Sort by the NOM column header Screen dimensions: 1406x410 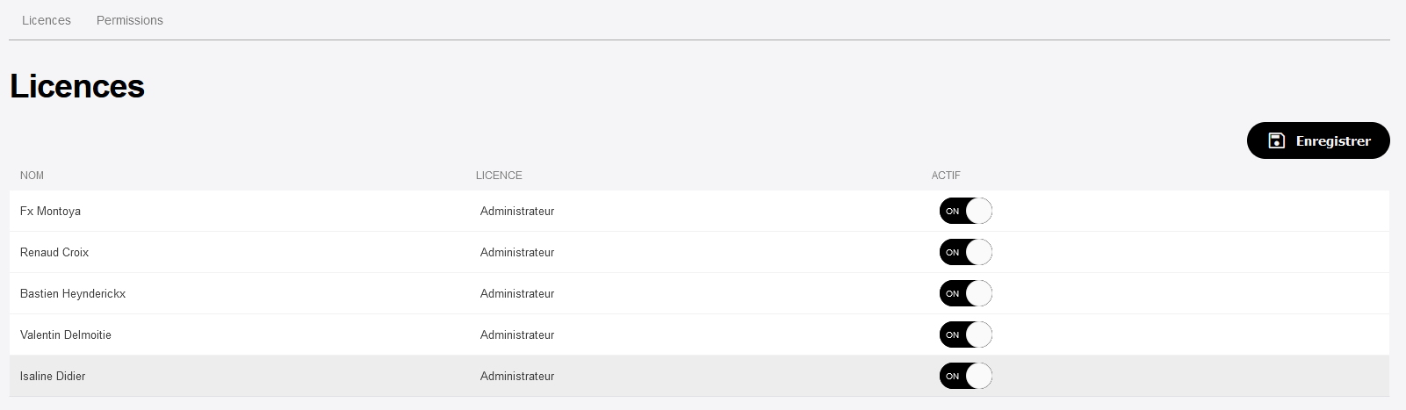point(32,176)
